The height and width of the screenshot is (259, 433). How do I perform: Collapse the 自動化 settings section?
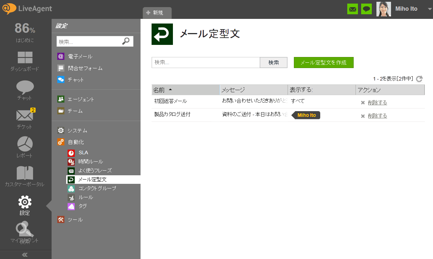(70, 142)
